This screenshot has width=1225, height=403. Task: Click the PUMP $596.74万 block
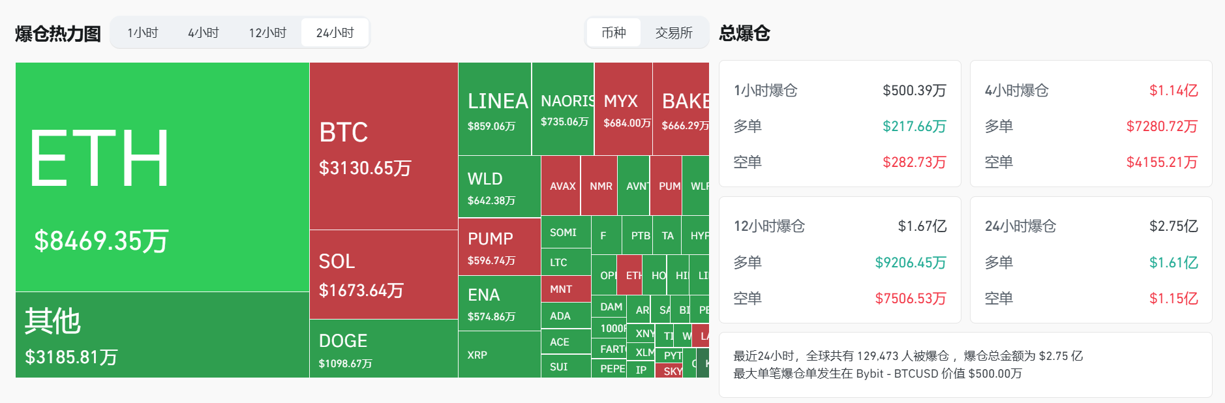click(499, 246)
